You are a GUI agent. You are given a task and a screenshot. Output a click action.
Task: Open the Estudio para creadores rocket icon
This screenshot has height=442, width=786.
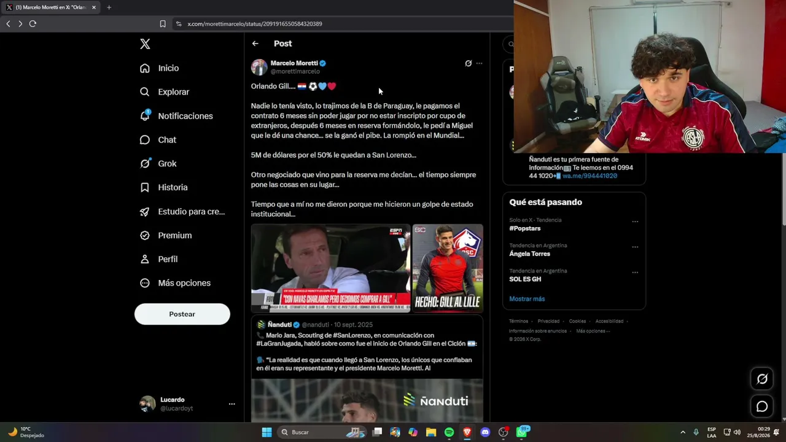(x=145, y=212)
